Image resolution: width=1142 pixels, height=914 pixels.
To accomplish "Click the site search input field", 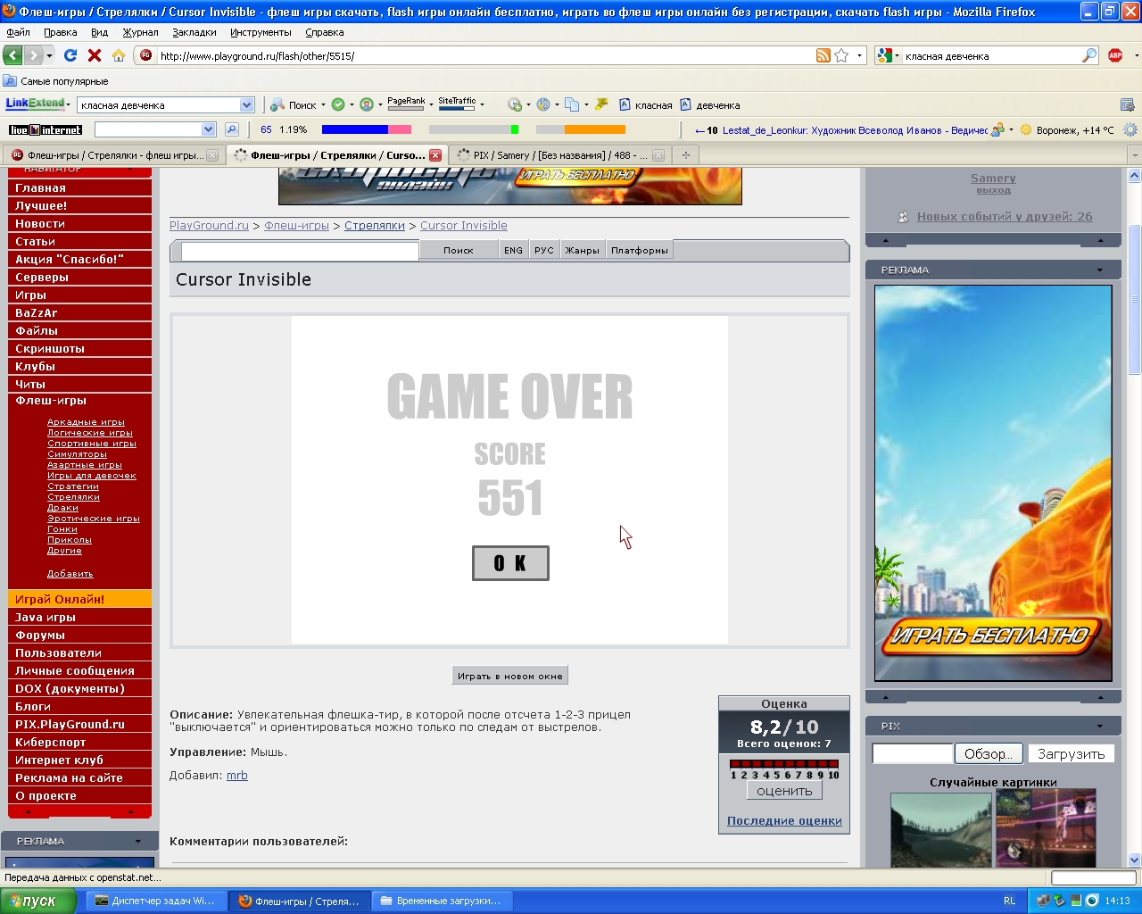I will pos(300,251).
